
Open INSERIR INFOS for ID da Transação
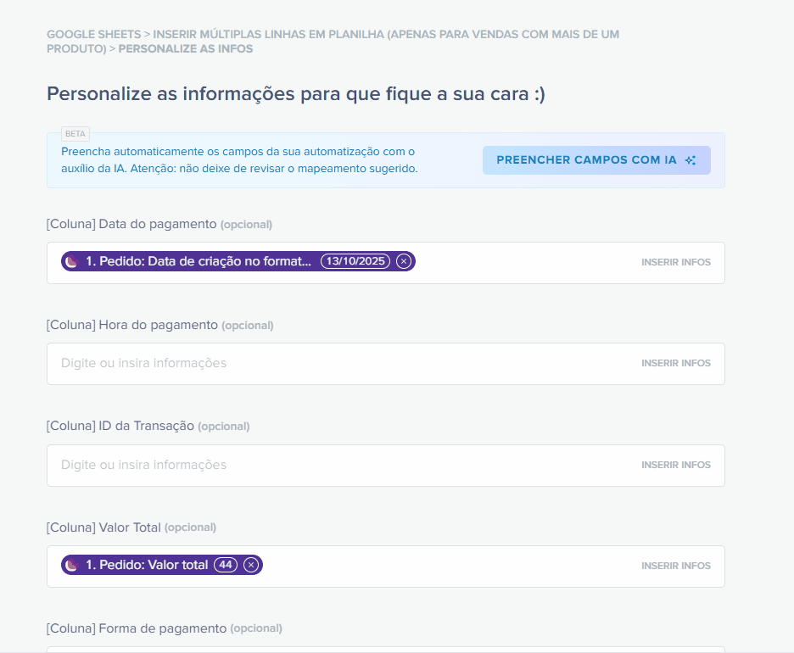coord(676,464)
